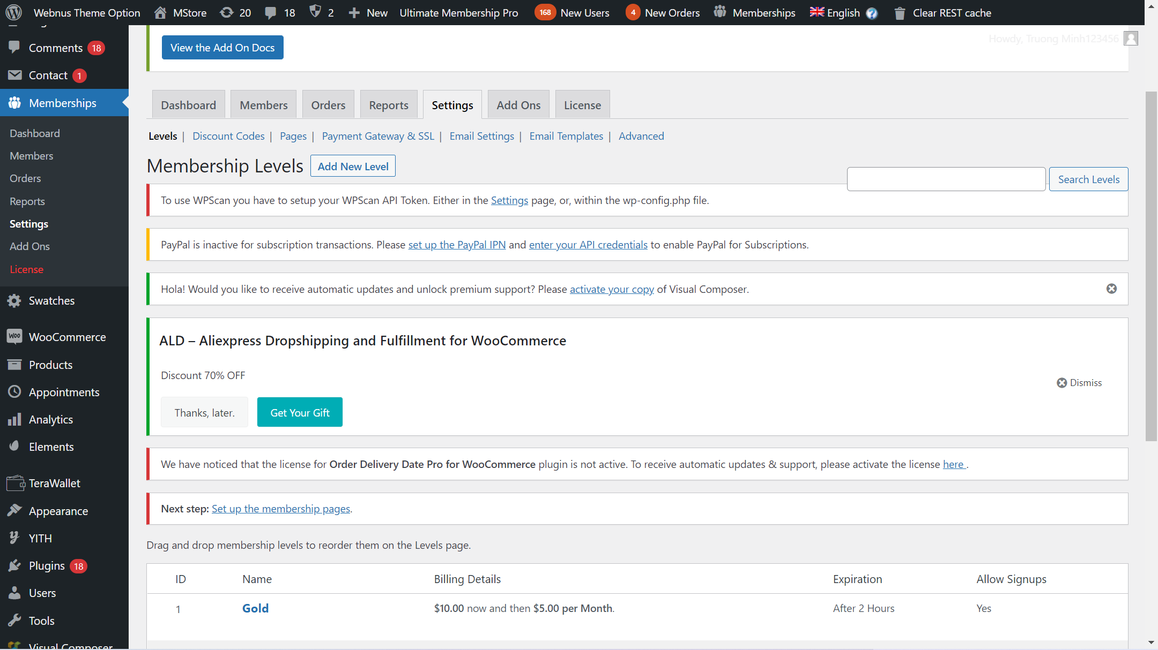This screenshot has width=1158, height=650.
Task: Click the blue help question mark icon
Action: click(x=872, y=13)
